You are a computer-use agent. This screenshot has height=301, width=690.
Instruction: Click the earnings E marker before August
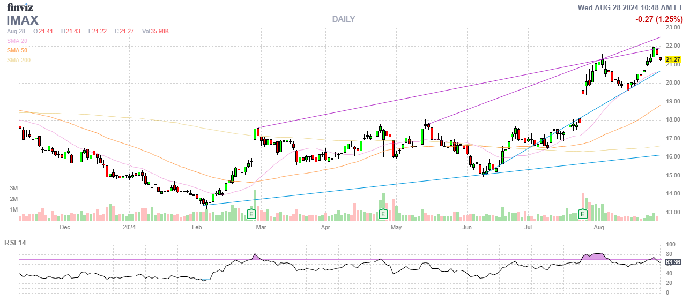pyautogui.click(x=583, y=214)
